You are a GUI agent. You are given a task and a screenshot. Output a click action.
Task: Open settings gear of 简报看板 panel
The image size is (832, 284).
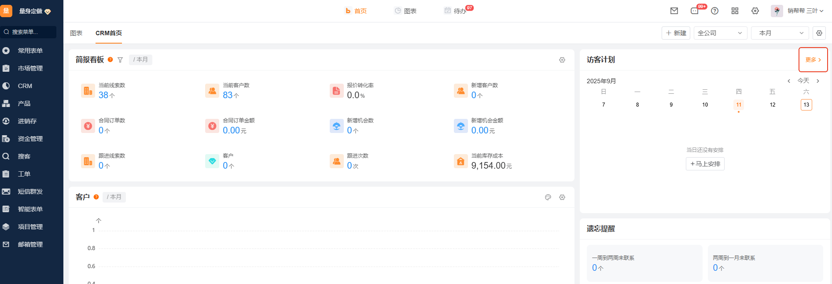click(562, 60)
